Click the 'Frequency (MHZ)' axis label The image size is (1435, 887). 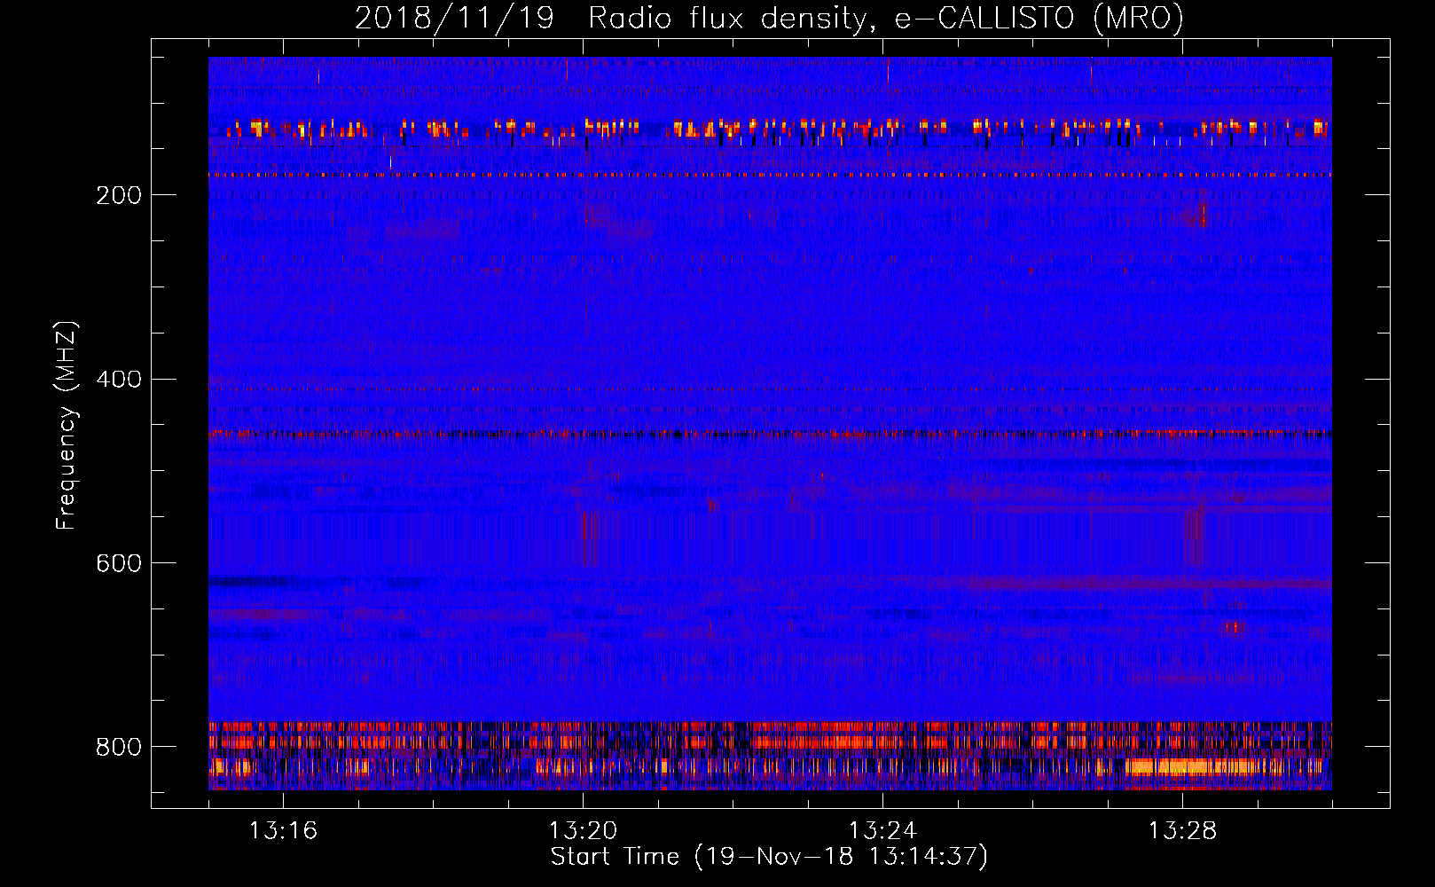click(x=66, y=425)
